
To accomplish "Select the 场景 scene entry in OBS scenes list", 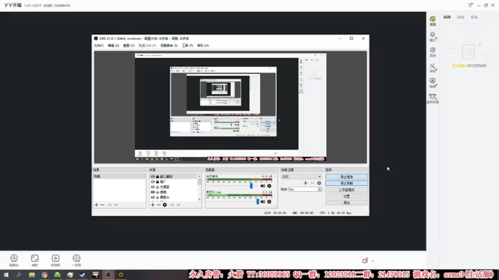I will tap(119, 177).
